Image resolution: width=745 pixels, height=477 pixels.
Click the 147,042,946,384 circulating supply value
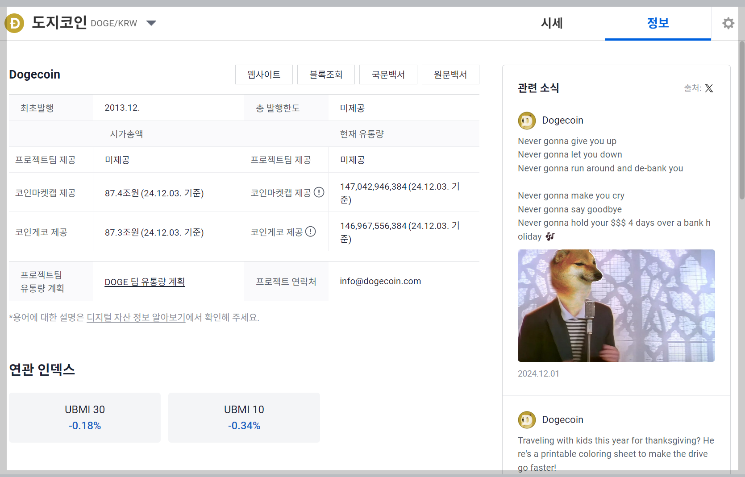[x=400, y=193]
